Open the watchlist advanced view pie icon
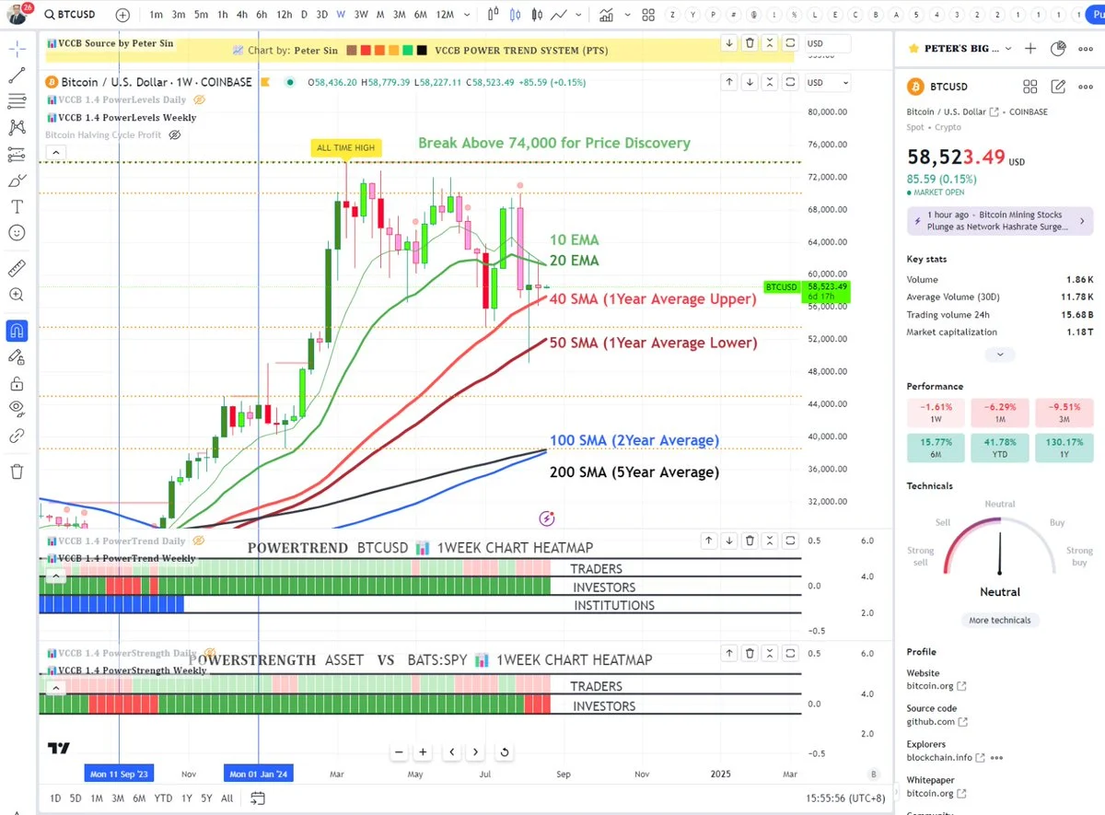This screenshot has width=1105, height=815. pos(1058,49)
